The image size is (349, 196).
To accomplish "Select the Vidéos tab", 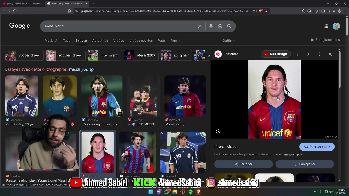I will (119, 41).
